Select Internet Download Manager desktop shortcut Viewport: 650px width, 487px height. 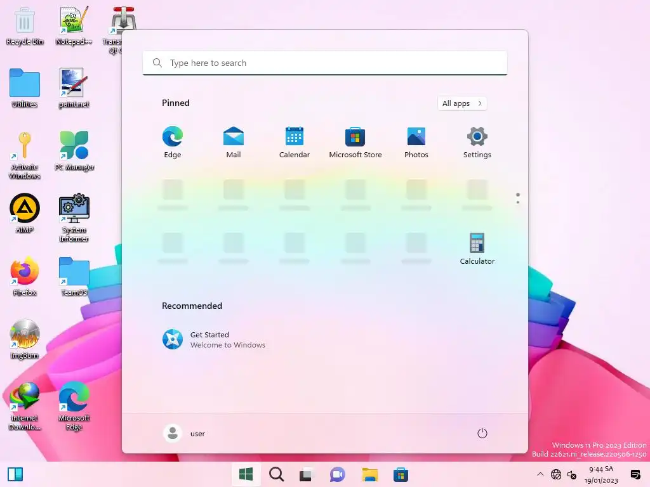pos(25,406)
